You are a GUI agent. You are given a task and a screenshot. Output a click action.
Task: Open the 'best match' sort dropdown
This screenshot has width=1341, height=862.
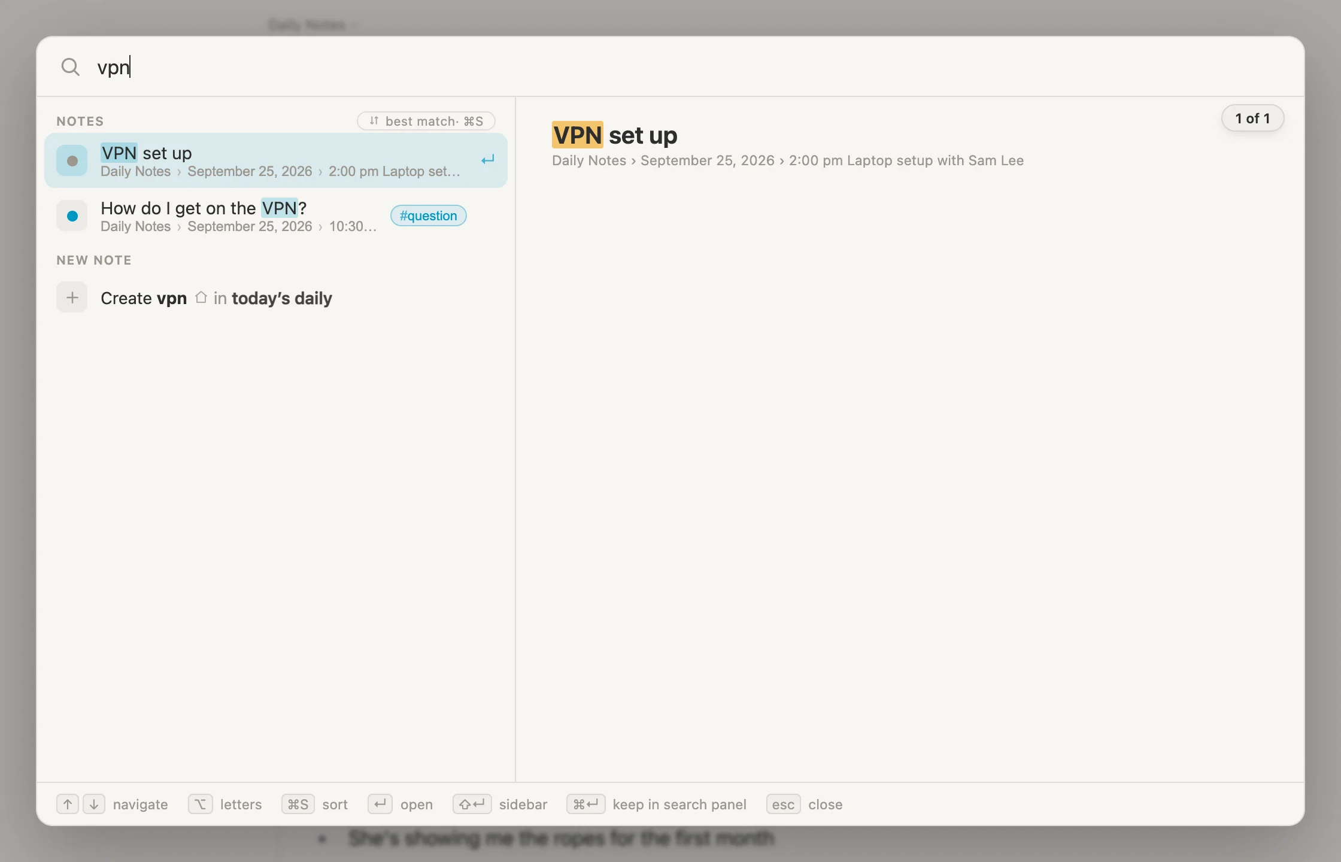click(x=426, y=121)
